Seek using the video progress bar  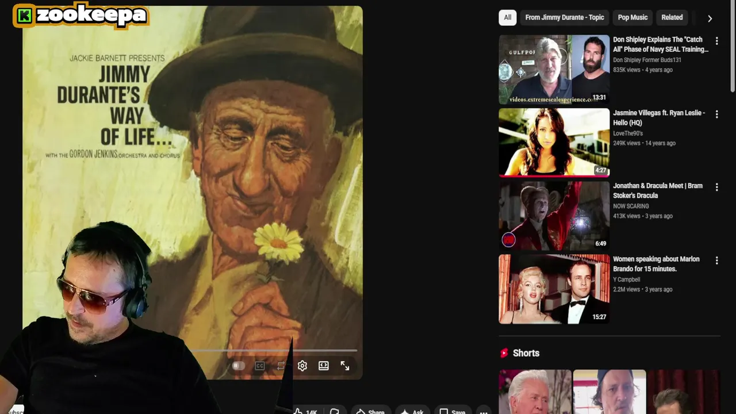click(x=274, y=350)
